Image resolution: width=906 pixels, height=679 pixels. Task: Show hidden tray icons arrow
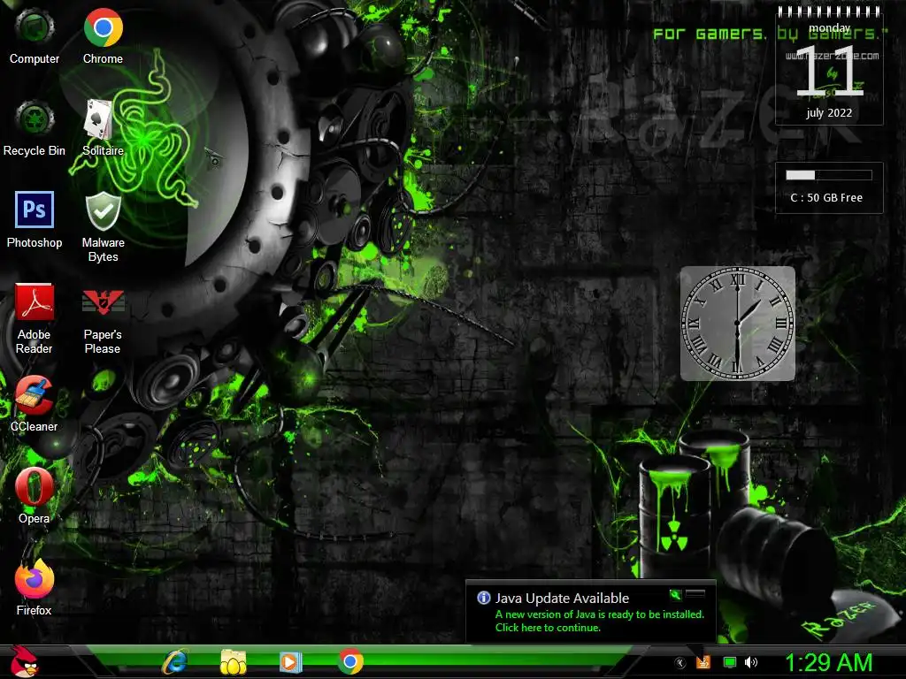coord(680,663)
